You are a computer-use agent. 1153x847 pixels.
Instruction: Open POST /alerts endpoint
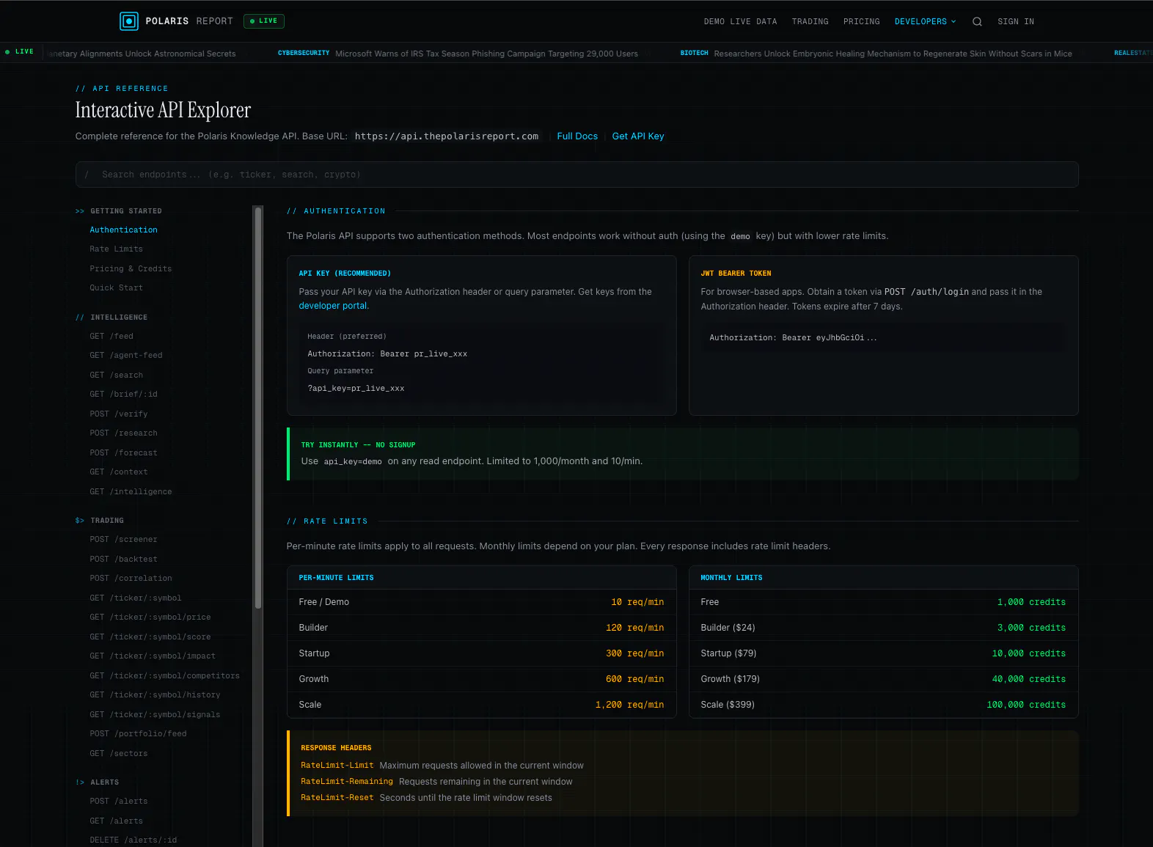(x=119, y=802)
